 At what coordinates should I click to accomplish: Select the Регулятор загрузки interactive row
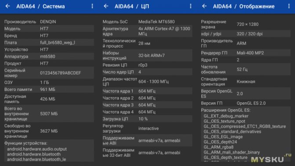click(x=147, y=128)
